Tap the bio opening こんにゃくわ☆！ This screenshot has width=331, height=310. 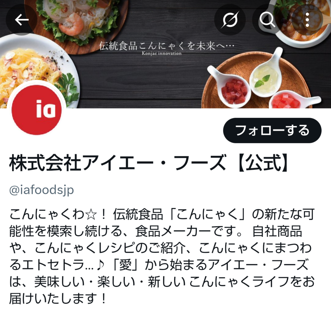tap(58, 215)
